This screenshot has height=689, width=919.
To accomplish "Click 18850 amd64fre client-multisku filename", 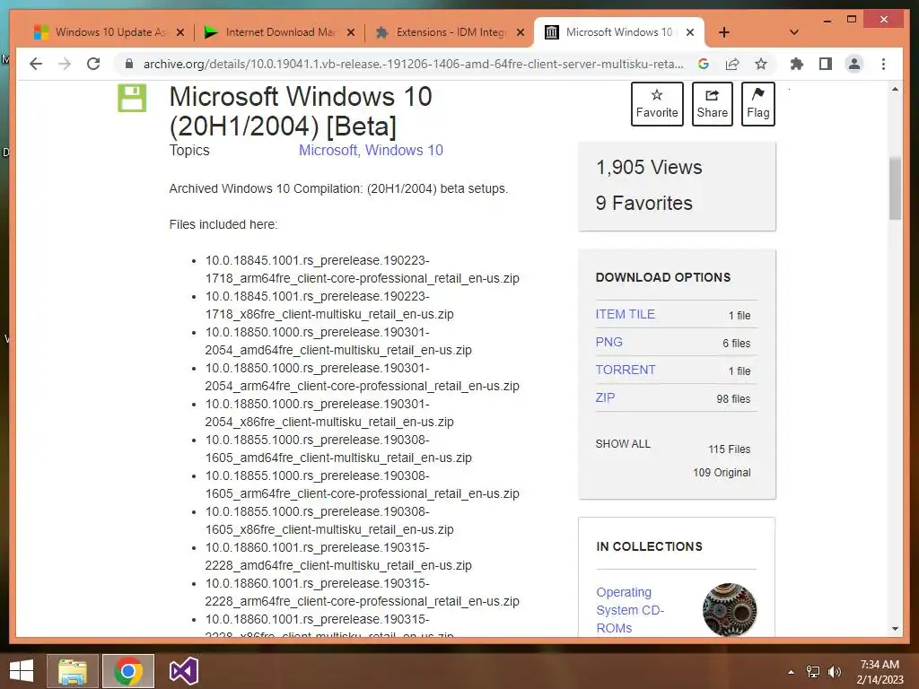I will point(338,341).
